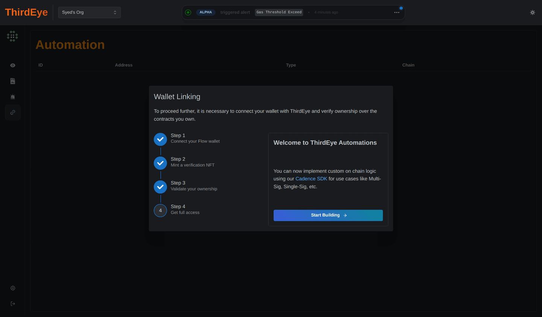Open settings gear in sidebar

[13, 288]
